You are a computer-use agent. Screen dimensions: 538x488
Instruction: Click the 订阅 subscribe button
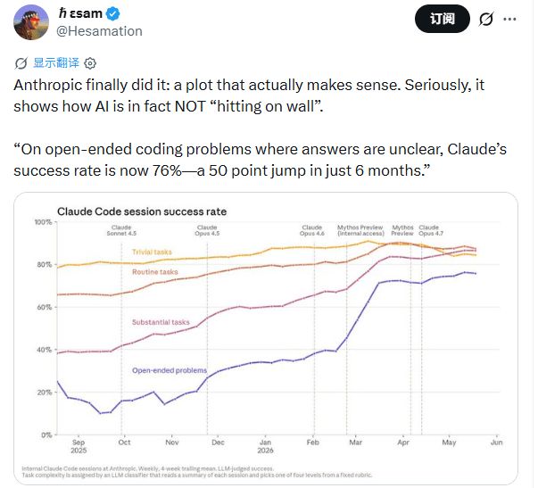(442, 19)
